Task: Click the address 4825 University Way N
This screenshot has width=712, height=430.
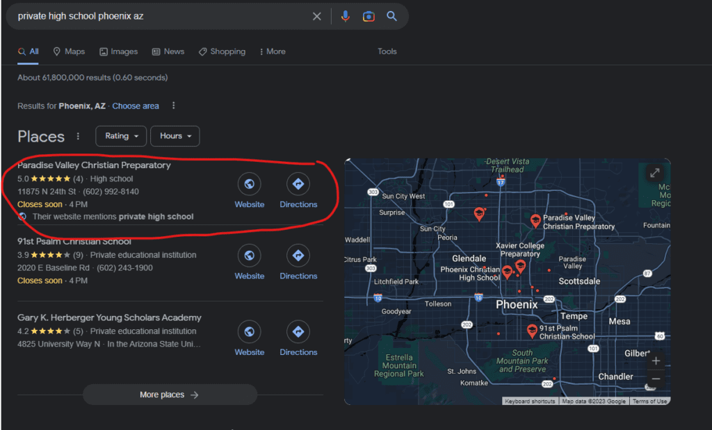Action: click(x=58, y=345)
